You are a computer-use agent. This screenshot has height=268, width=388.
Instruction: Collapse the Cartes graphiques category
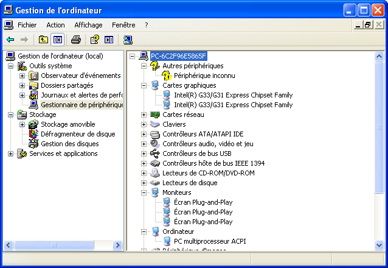click(144, 85)
